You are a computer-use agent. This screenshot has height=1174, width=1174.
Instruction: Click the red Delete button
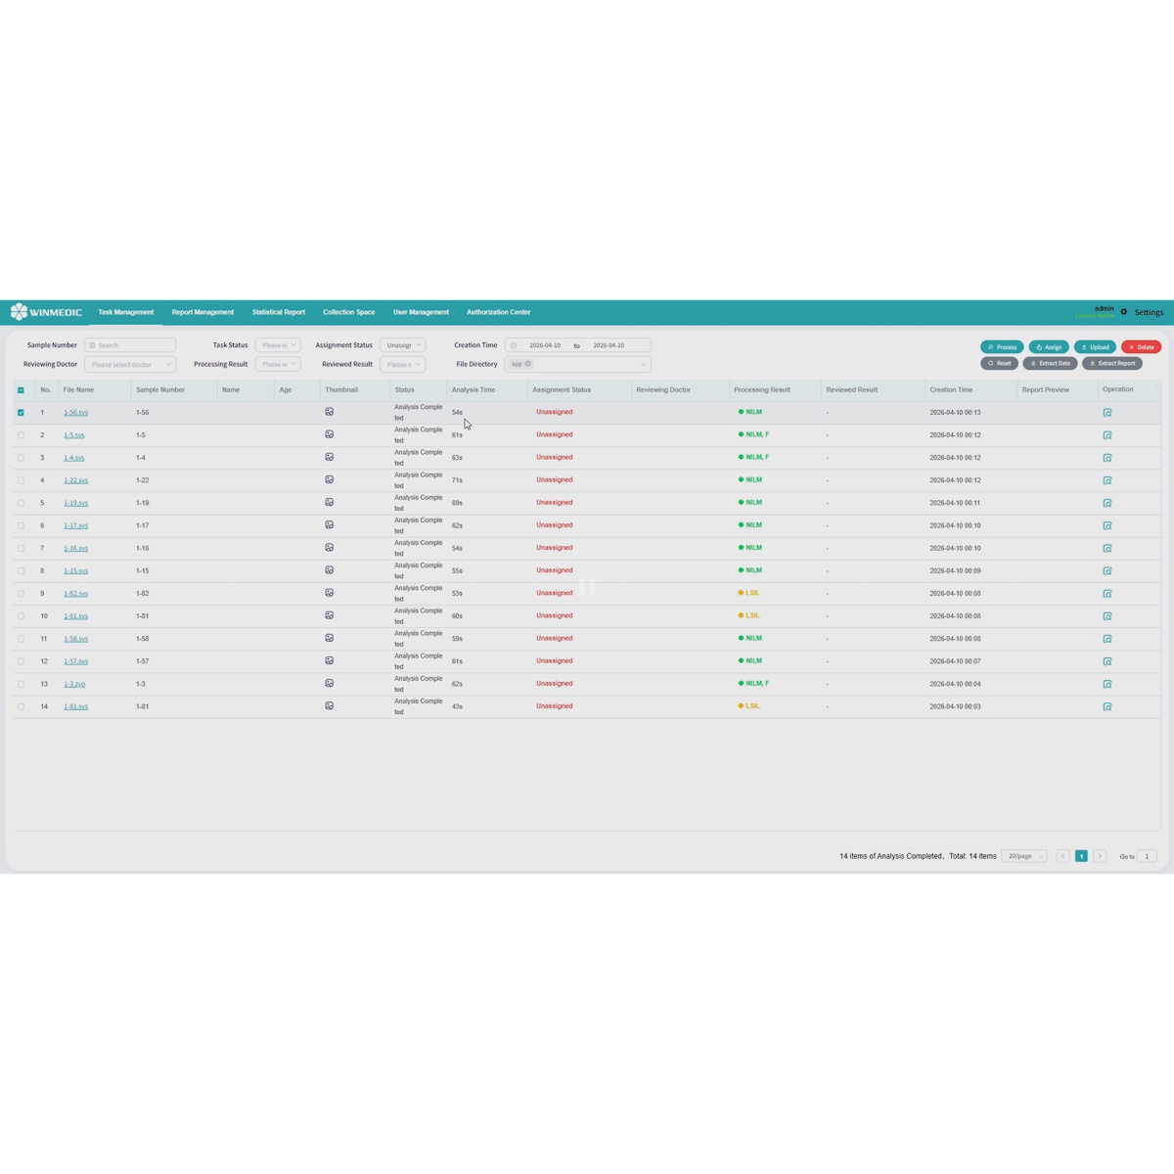pos(1141,347)
